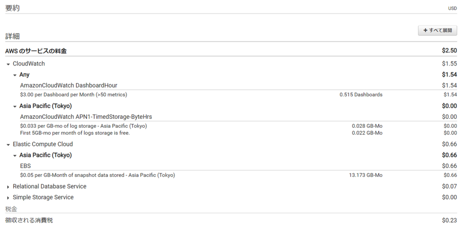Click the AWS のサービスの料金 heading
The image size is (465, 226).
[x=36, y=51]
